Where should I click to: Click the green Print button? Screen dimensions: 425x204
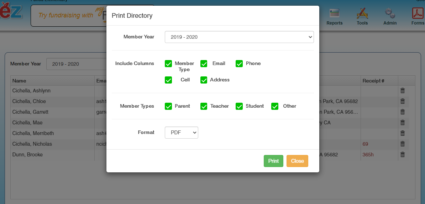(273, 161)
